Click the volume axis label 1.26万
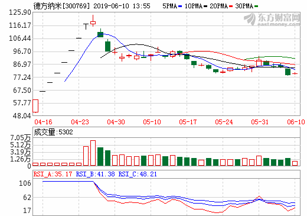307x216 pixels. [x=21, y=159]
